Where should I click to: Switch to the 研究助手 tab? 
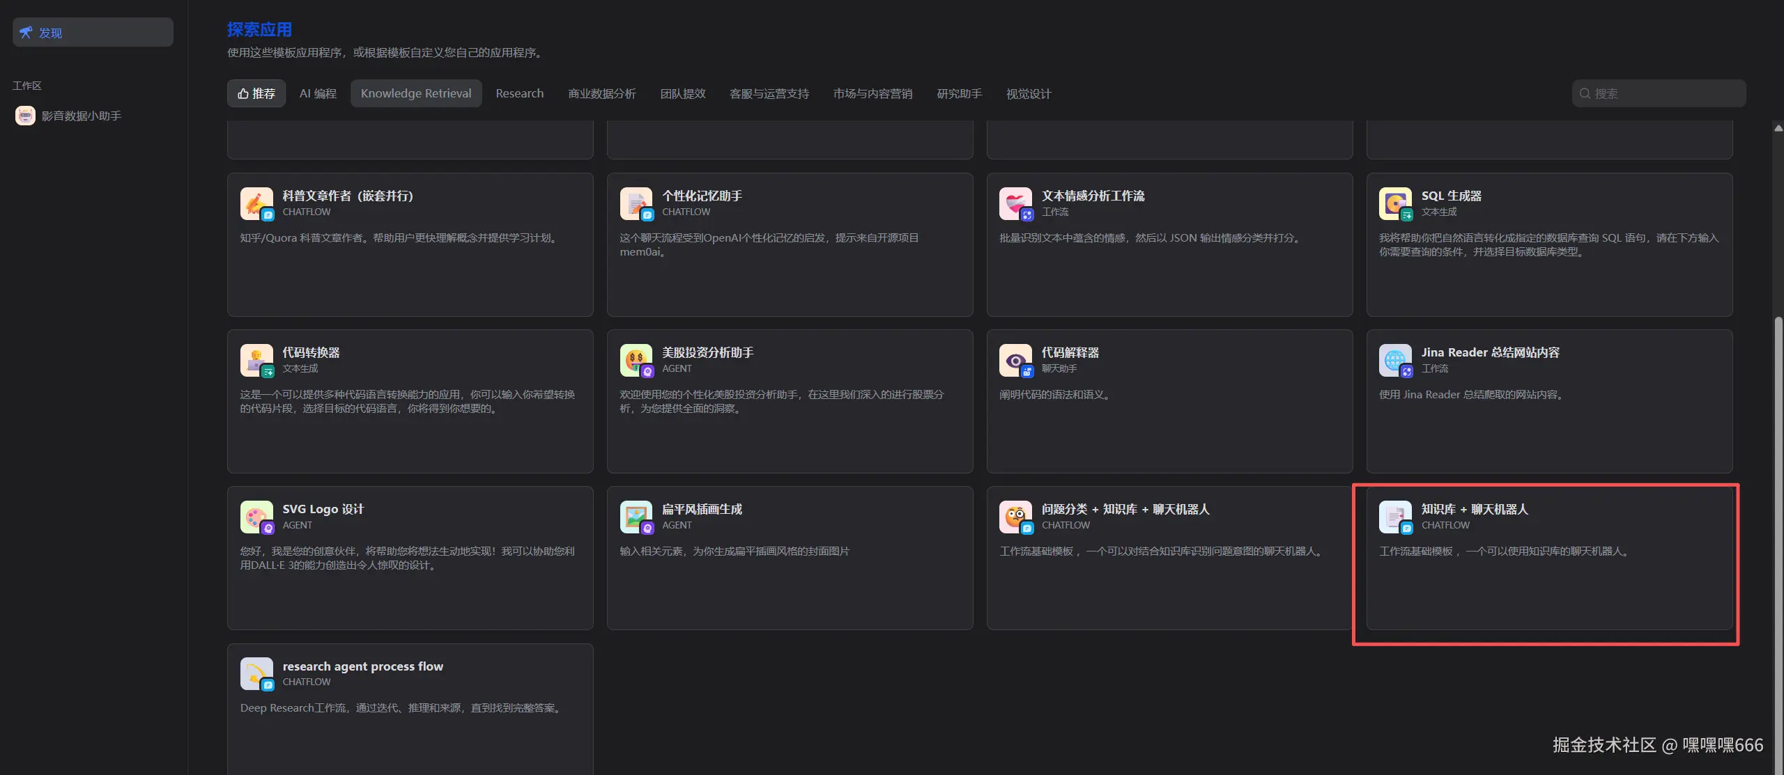[959, 93]
